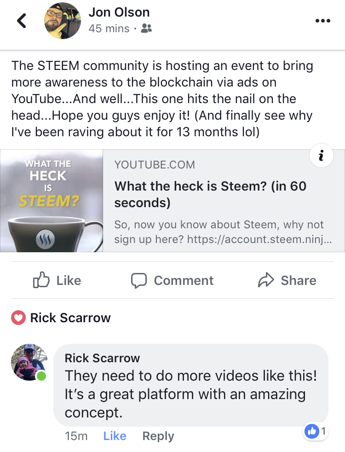Open Jon Olson's profile name

point(119,12)
